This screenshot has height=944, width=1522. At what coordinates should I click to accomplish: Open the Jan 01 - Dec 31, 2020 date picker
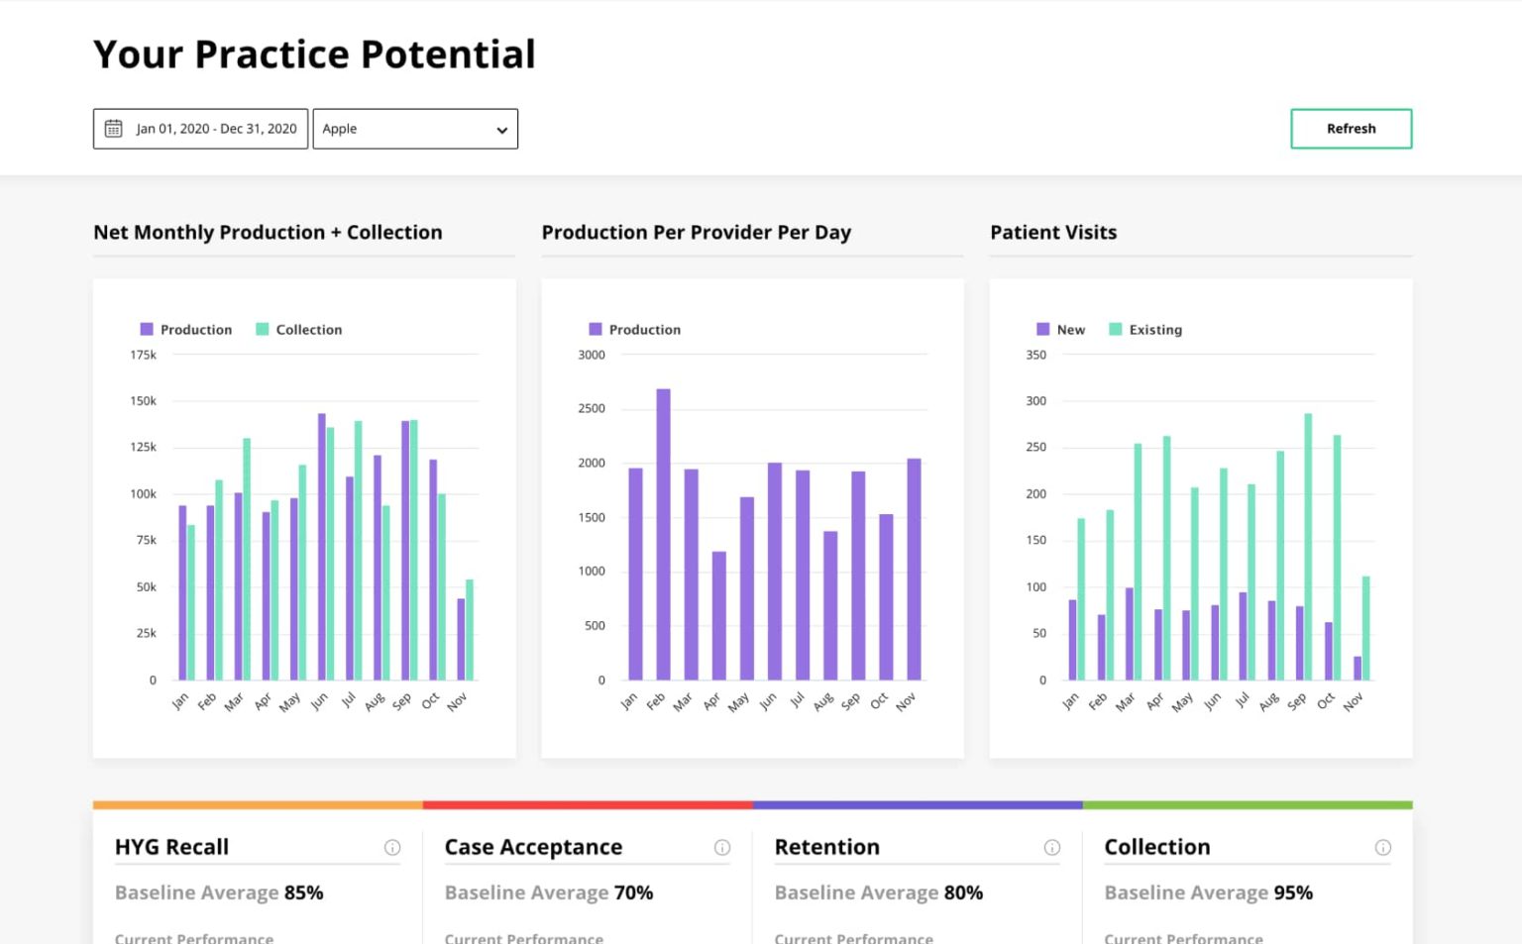pos(216,129)
